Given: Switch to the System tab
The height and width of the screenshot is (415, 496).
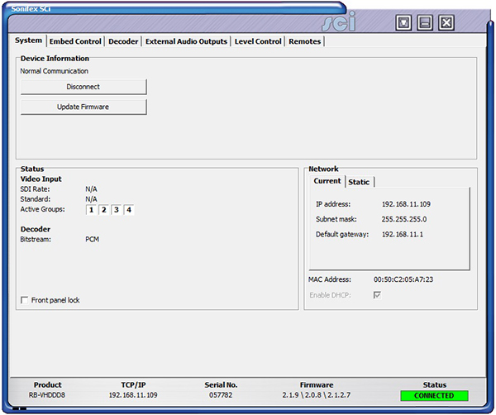Looking at the screenshot, I should coord(28,41).
